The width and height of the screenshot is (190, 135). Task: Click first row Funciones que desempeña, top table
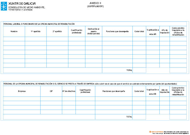tap(117, 39)
